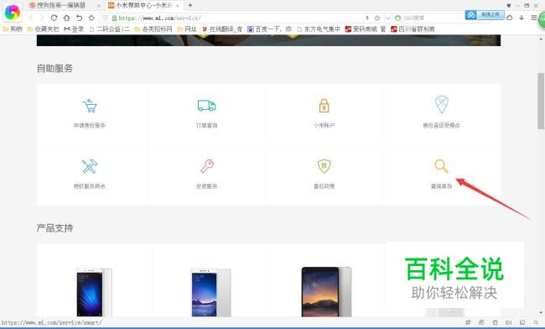This screenshot has width=545, height=329.
Task: Open the 百度一下 bookmark
Action: 269,29
